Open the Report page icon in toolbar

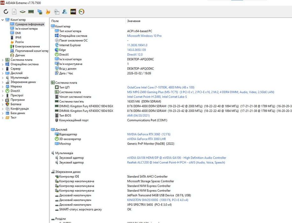coord(14,12)
